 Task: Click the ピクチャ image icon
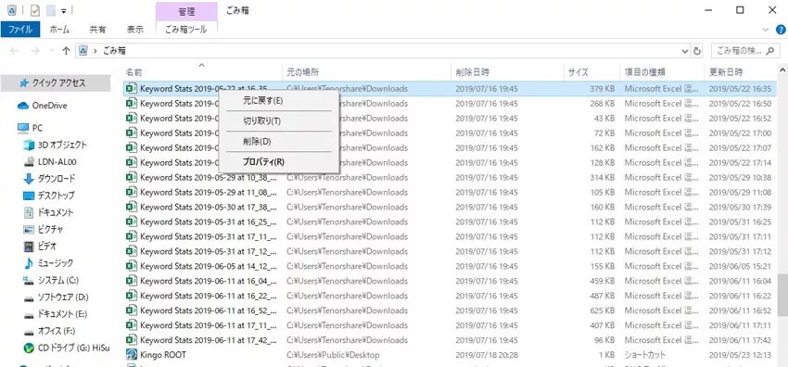pyautogui.click(x=29, y=230)
